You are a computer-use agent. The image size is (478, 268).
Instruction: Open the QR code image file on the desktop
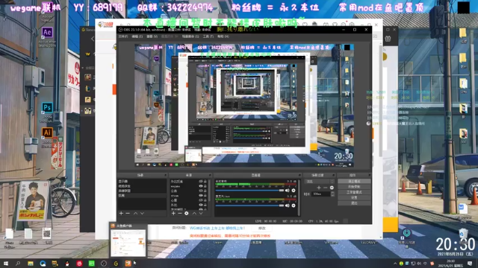tap(46, 233)
